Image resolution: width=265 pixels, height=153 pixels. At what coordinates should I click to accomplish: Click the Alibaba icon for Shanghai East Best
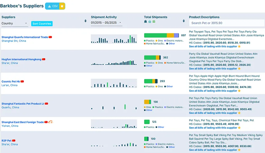click(50, 122)
